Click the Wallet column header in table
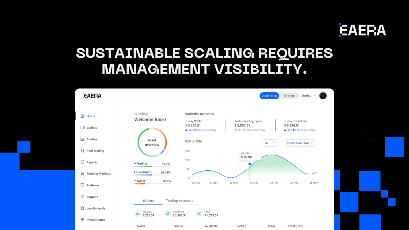This screenshot has height=230, width=409. coord(141,226)
